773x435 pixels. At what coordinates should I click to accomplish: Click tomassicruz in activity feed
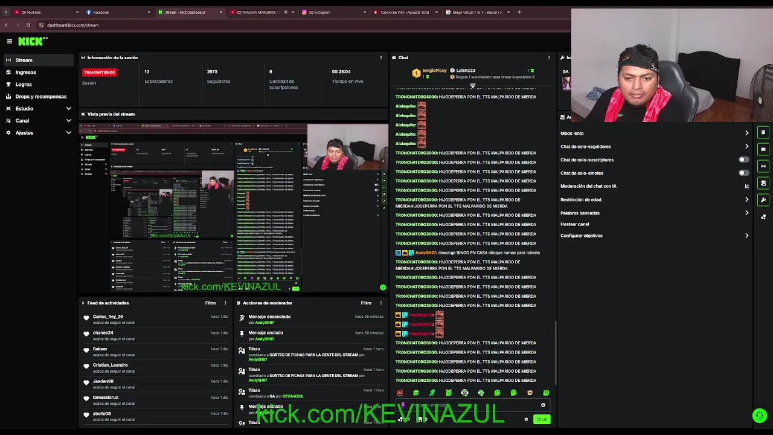point(106,398)
